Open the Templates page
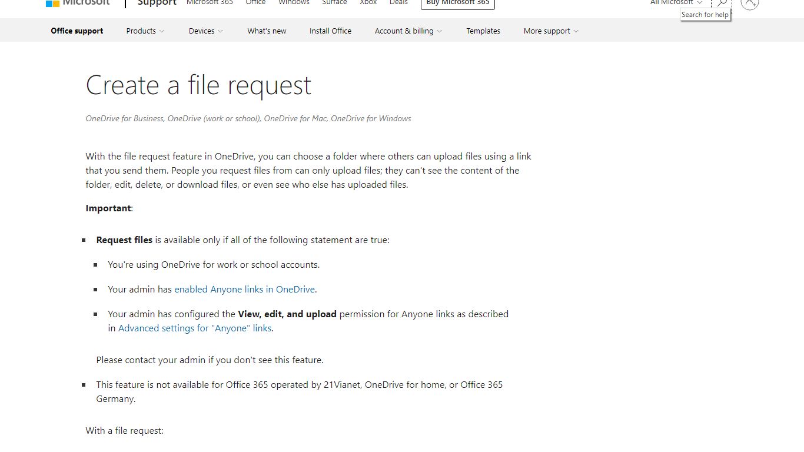 pyautogui.click(x=483, y=31)
